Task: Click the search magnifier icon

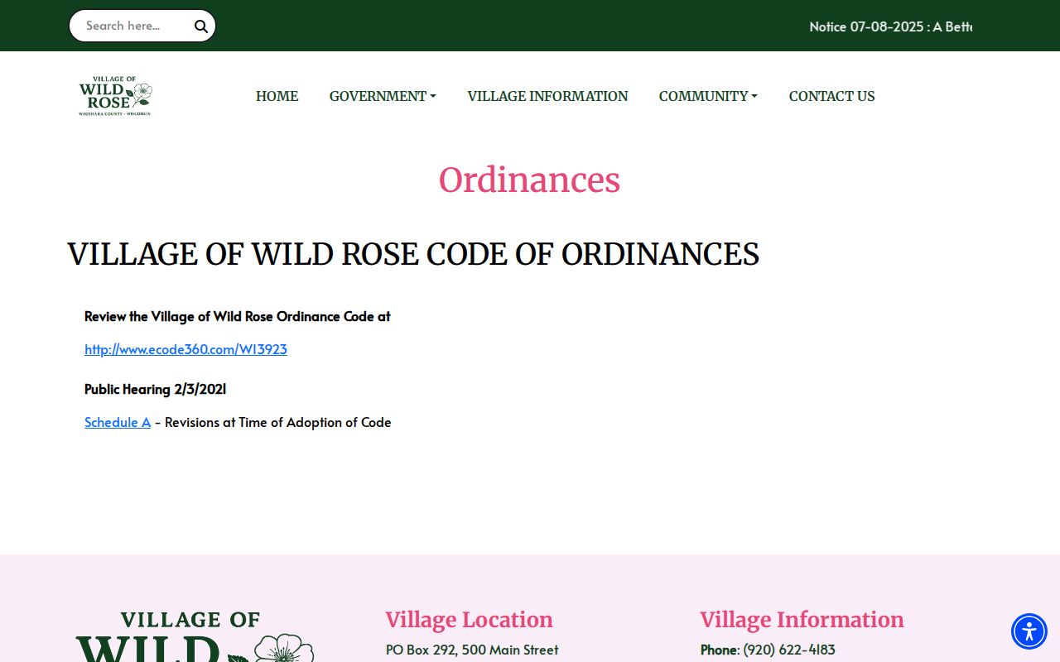Action: (x=201, y=26)
